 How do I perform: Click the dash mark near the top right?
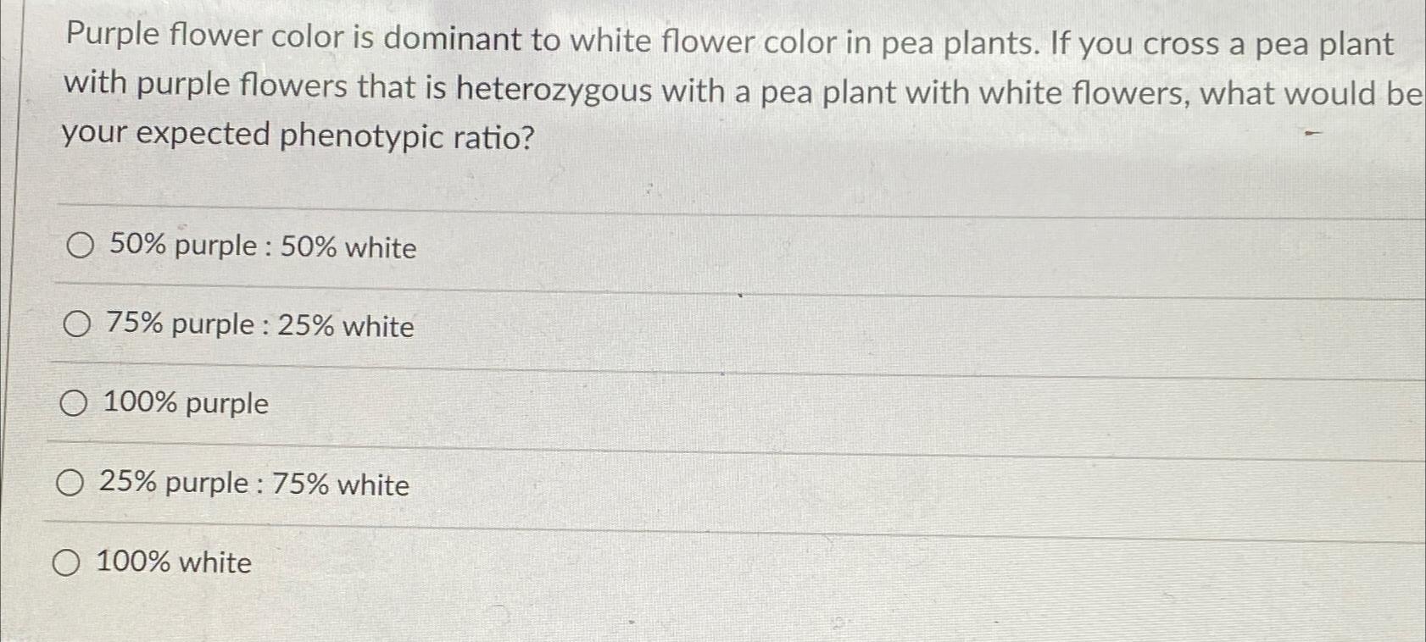pos(1314,133)
